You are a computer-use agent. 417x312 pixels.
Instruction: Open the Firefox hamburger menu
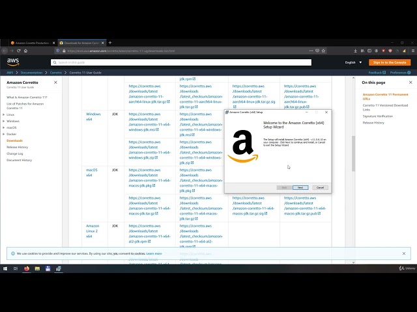[x=412, y=51]
